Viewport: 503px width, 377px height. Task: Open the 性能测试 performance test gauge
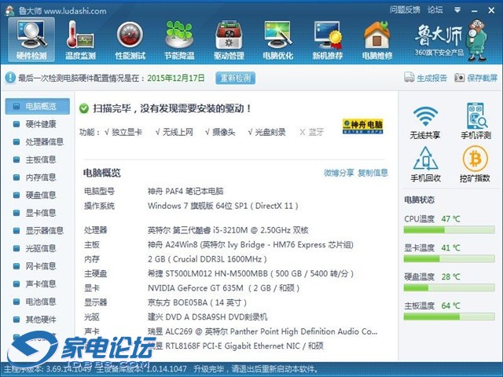pyautogui.click(x=130, y=40)
